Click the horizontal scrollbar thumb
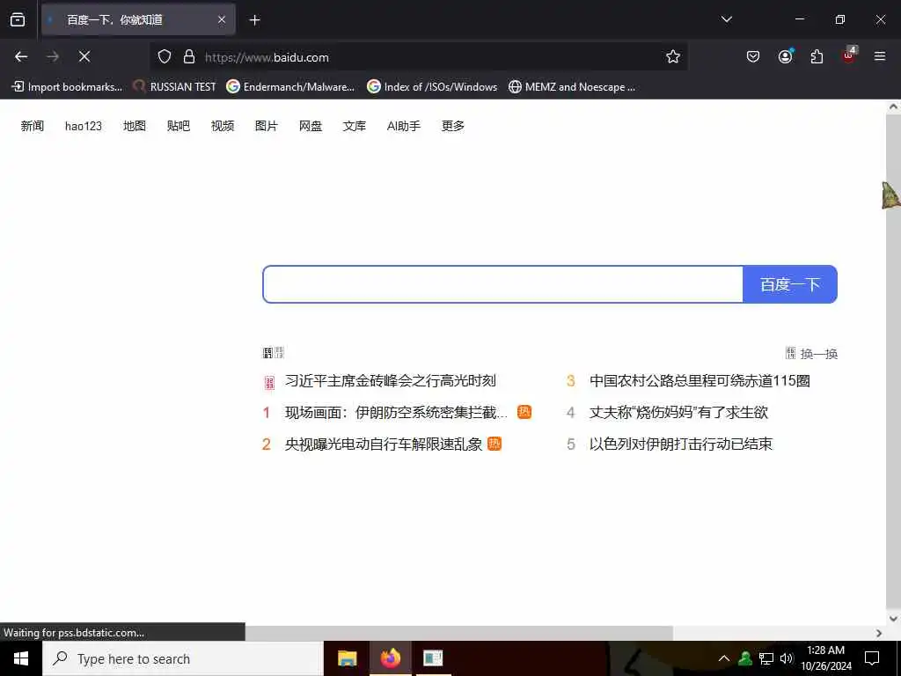Image resolution: width=901 pixels, height=676 pixels. pos(459,633)
